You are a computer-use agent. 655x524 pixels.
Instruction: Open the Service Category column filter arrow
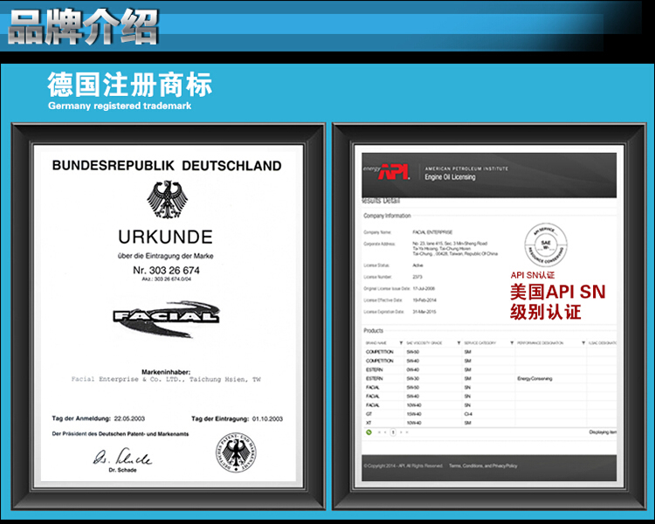point(512,343)
